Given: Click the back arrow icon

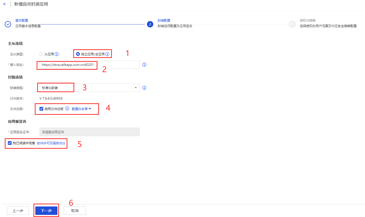Looking at the screenshot, I should coord(5,4).
